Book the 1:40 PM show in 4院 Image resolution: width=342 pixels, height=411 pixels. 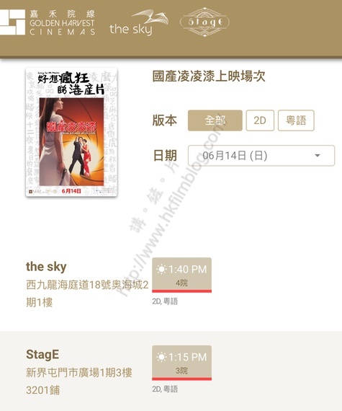pos(181,275)
